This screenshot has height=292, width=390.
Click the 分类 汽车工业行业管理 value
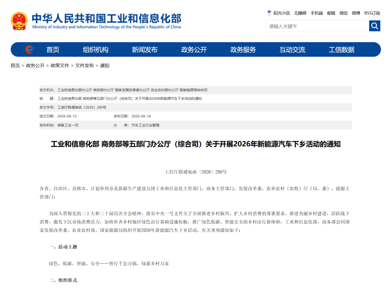pyautogui.click(x=146, y=125)
